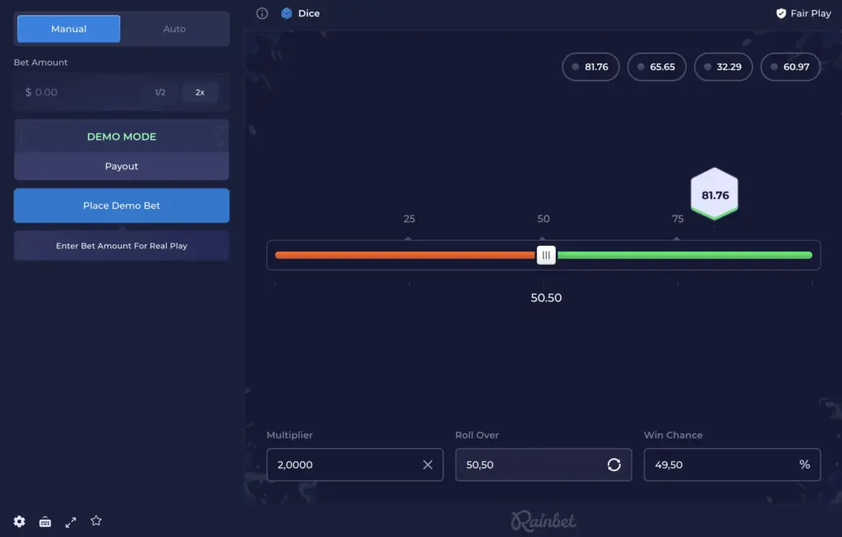Click the 81.76 hexagon result marker
This screenshot has width=842, height=537.
coord(715,194)
